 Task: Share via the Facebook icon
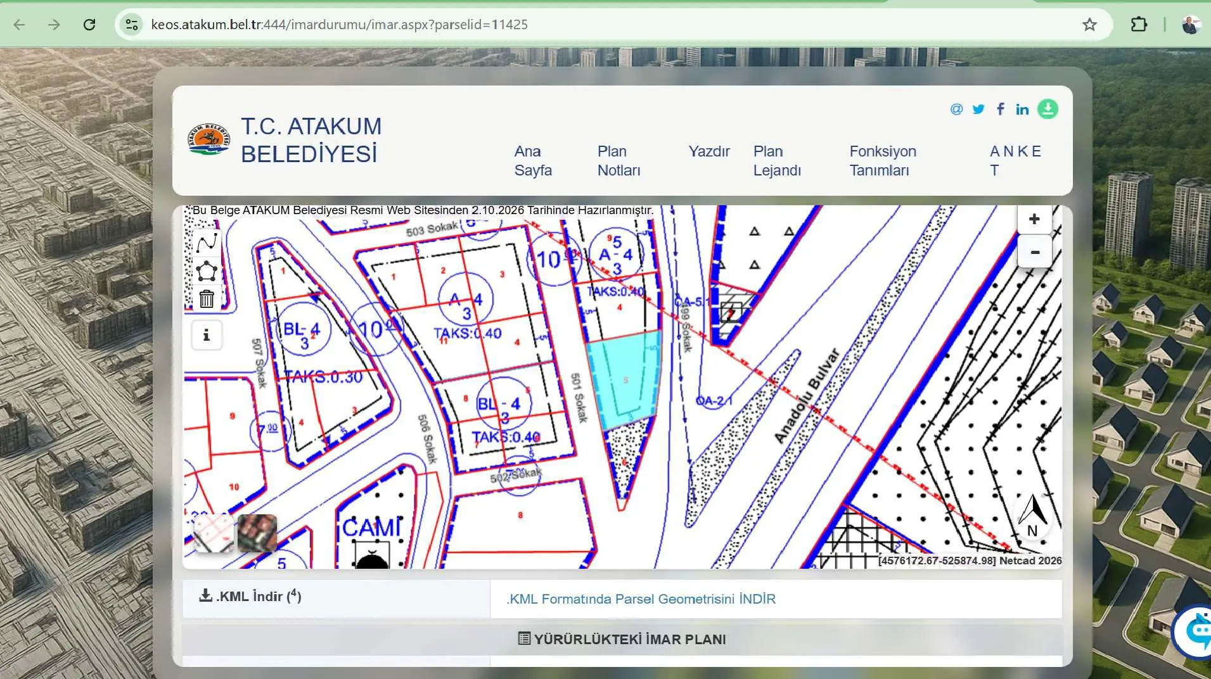[1000, 109]
